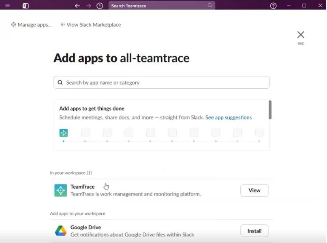Go forward with the right arrow
Viewport: 327px width, 243px height.
89,6
